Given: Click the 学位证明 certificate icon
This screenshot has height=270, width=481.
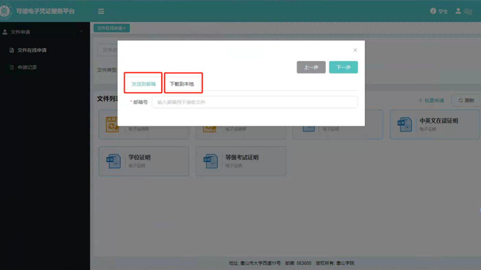Looking at the screenshot, I should (113, 161).
